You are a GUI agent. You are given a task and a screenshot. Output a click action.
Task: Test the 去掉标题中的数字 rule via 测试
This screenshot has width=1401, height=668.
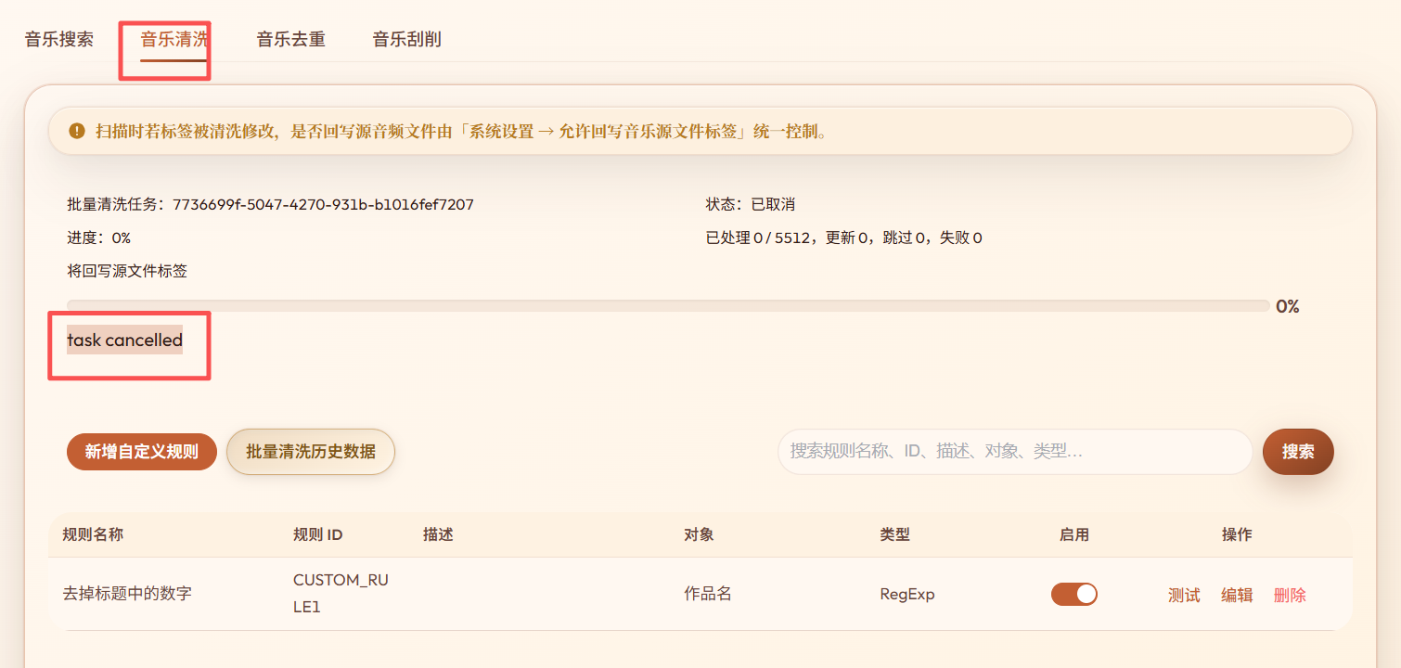(1184, 595)
